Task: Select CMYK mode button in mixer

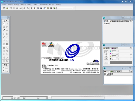Action: coord(106,52)
